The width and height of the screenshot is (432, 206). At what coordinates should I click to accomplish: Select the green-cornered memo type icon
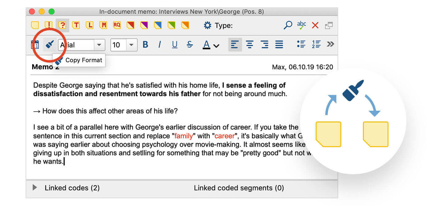click(172, 25)
